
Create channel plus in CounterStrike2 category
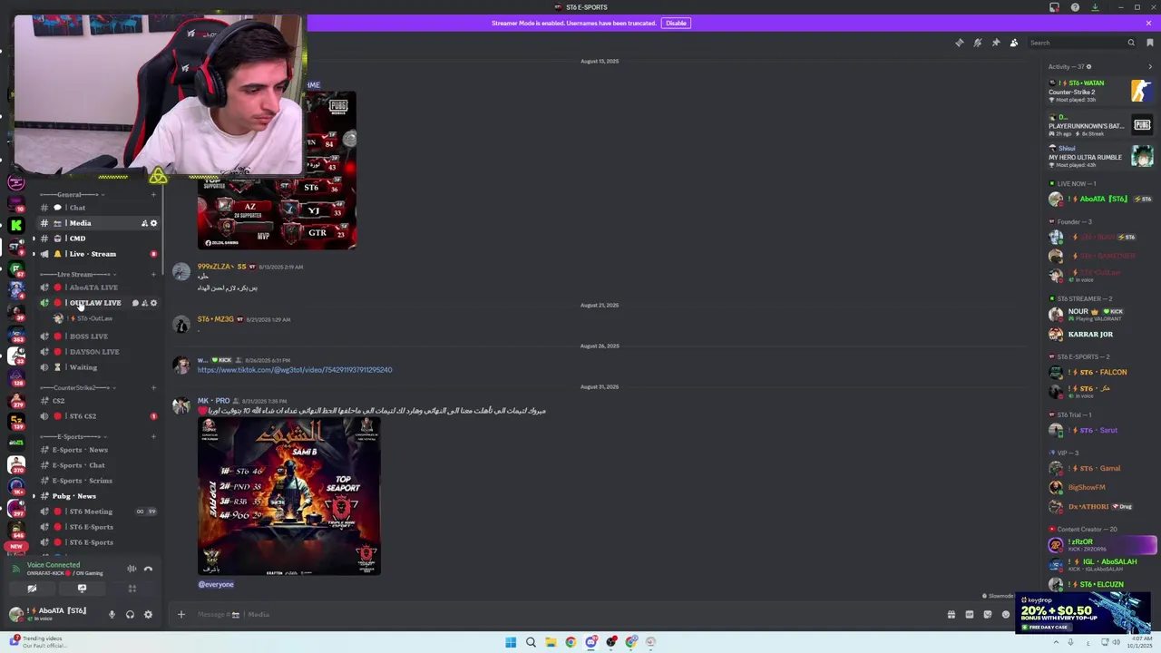[x=153, y=387]
